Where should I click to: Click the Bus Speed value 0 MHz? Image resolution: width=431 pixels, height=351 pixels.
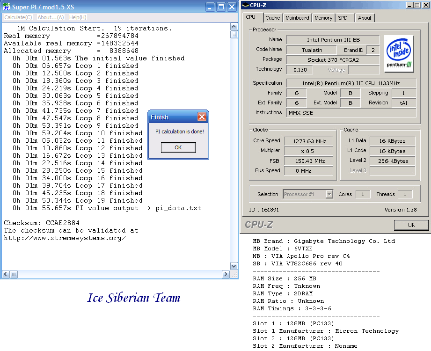click(x=308, y=171)
